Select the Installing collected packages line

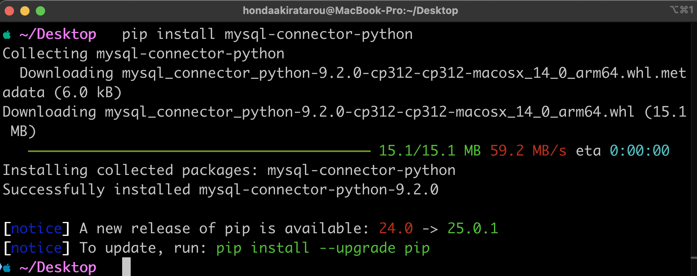(229, 170)
